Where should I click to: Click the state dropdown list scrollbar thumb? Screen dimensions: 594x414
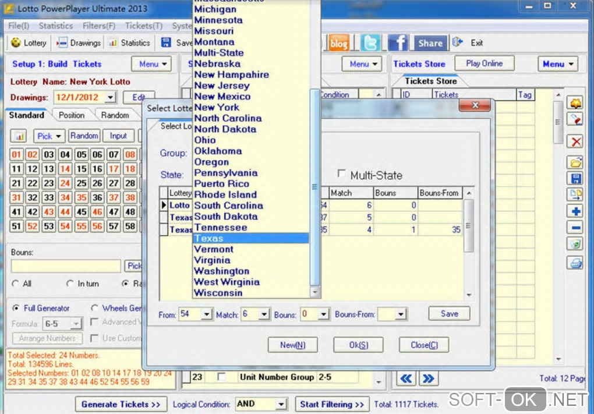315,187
